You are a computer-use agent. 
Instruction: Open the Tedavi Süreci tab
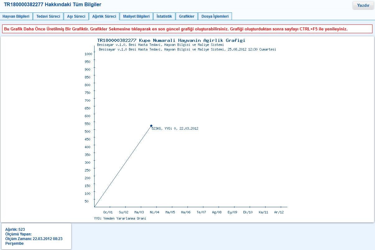pos(48,16)
